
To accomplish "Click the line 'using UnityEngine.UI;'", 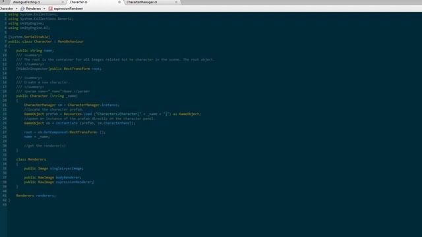I will (x=29, y=28).
